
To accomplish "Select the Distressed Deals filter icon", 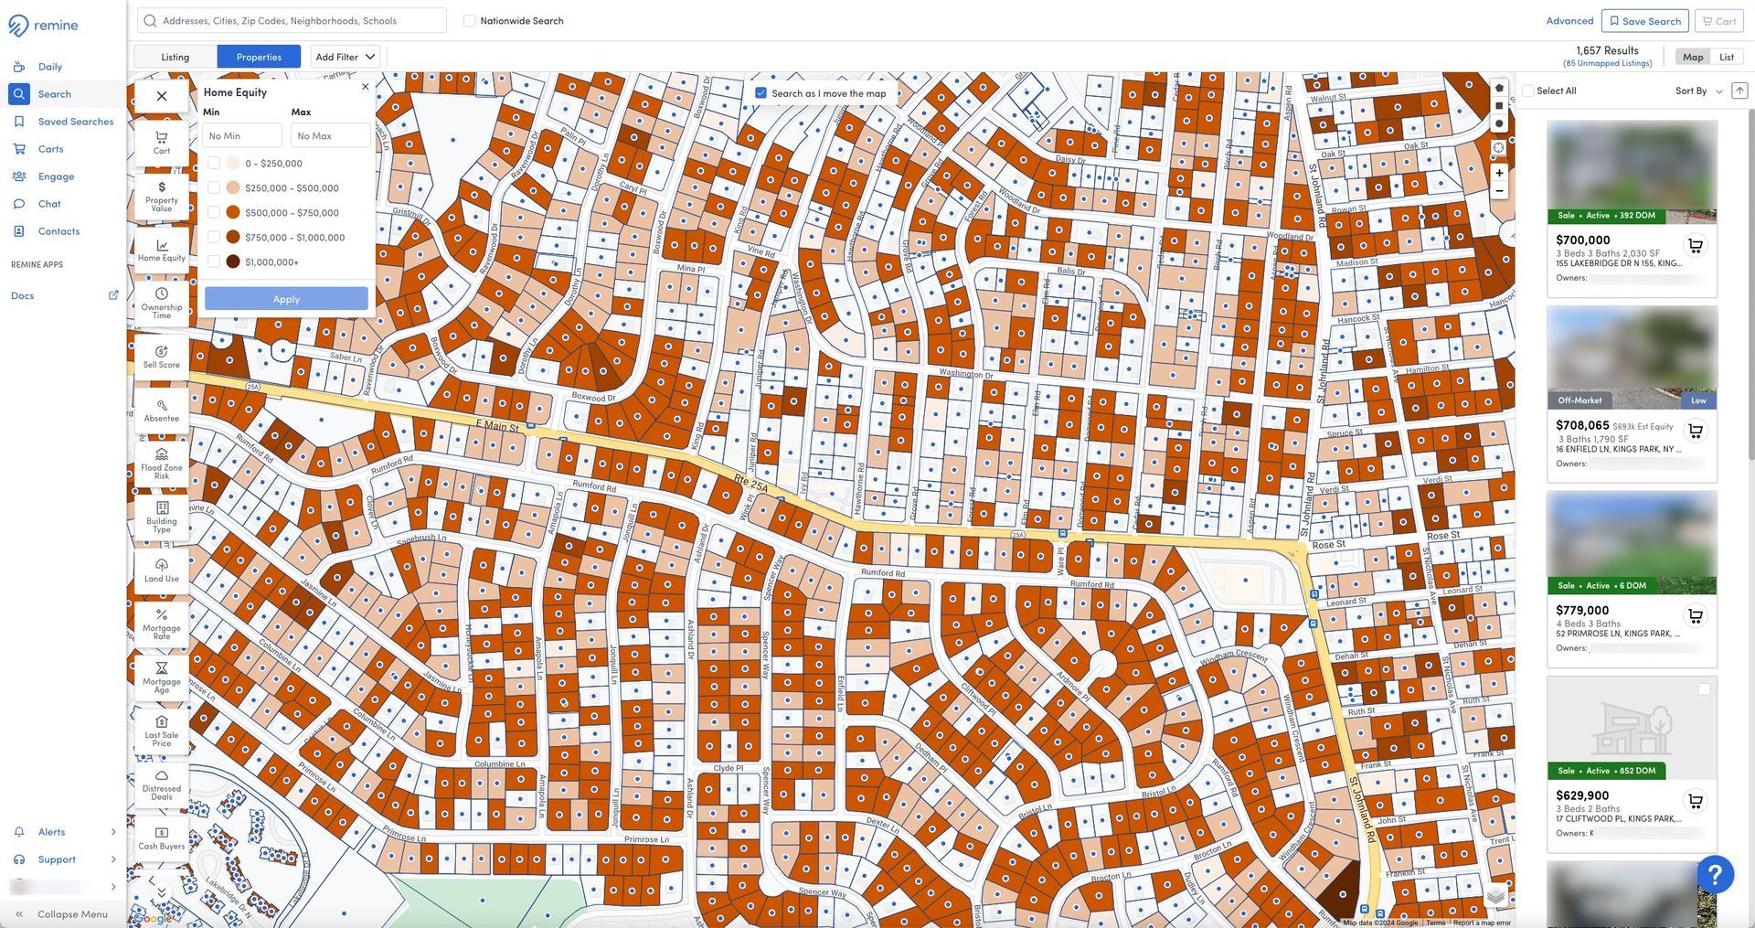I will coord(161,784).
